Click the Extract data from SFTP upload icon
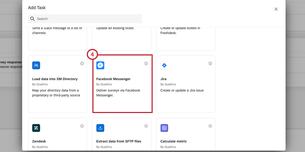 pos(100,128)
